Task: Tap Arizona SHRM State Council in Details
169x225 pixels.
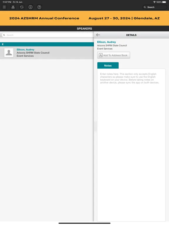Action: [x=112, y=45]
